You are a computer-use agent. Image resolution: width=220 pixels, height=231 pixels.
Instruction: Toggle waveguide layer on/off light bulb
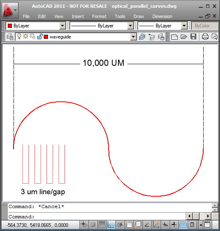(19, 36)
